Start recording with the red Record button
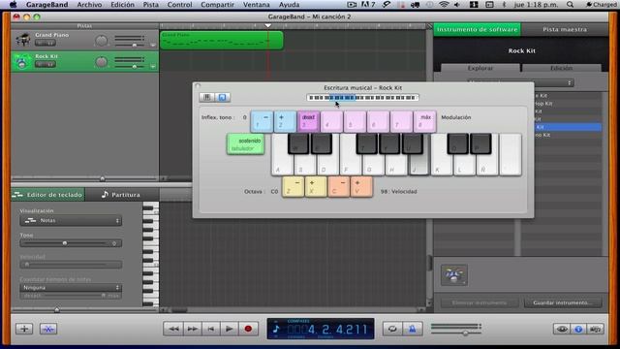The width and height of the screenshot is (620, 349). (x=248, y=329)
